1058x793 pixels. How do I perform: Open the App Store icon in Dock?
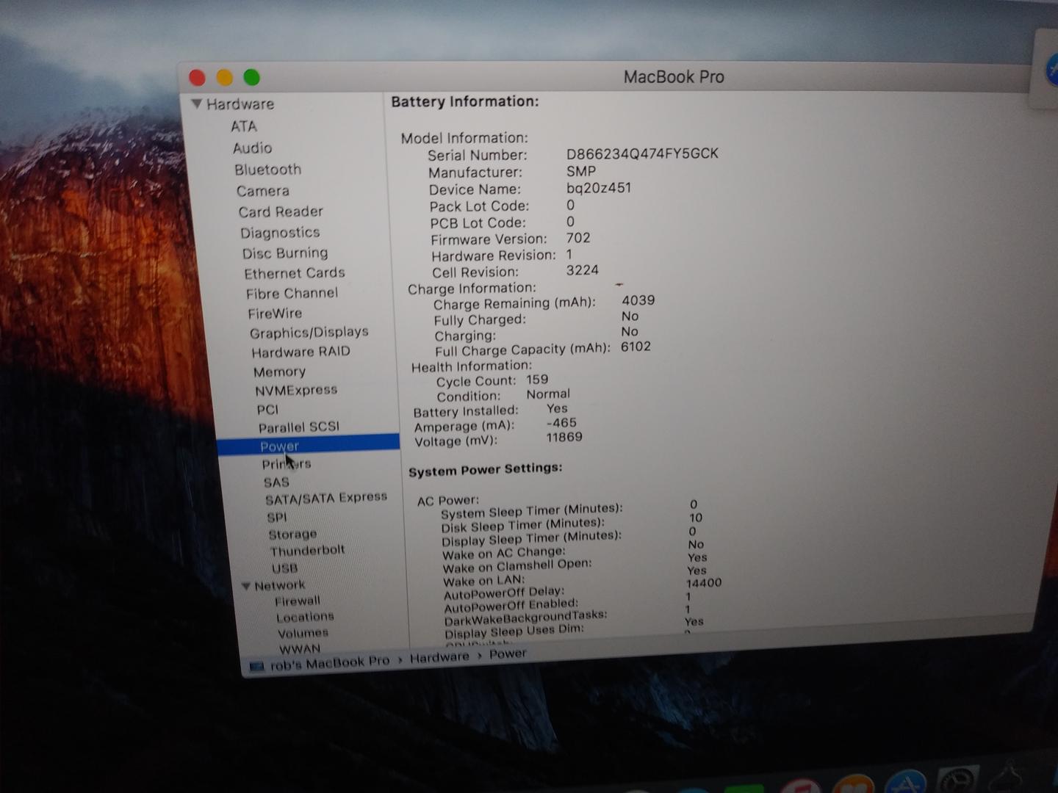pos(905,781)
